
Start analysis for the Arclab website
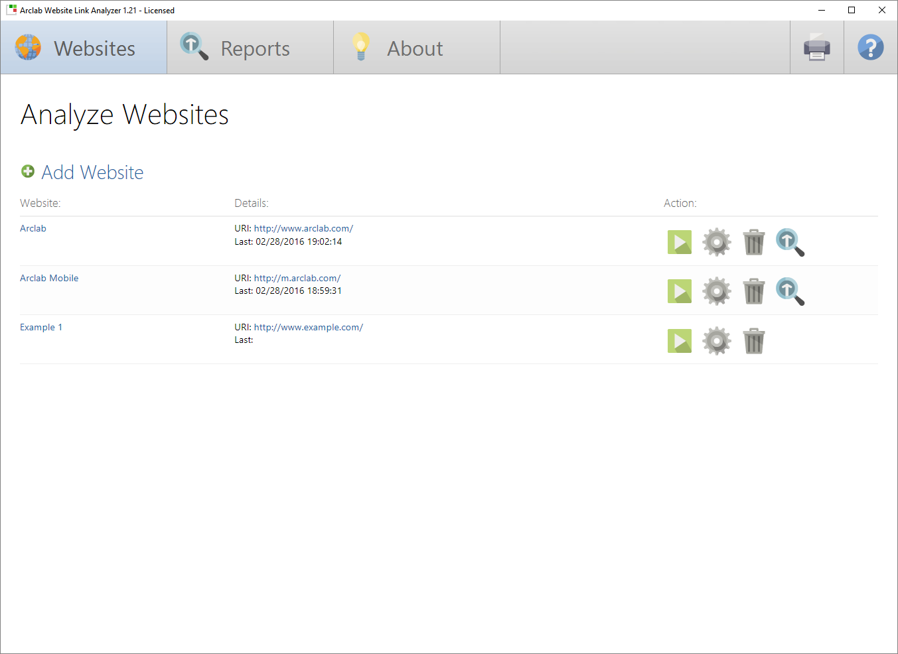pos(680,242)
